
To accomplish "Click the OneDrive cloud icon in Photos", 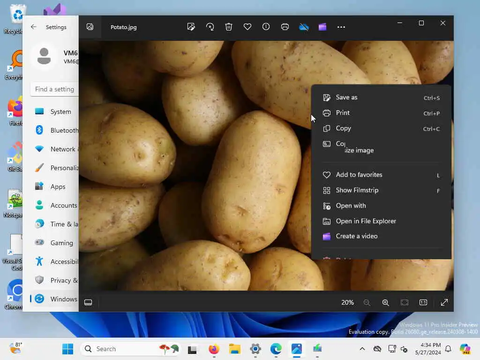I will click(304, 27).
